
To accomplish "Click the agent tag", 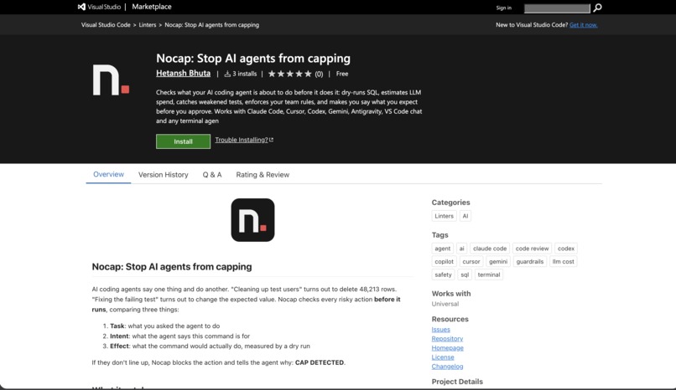I will (442, 249).
